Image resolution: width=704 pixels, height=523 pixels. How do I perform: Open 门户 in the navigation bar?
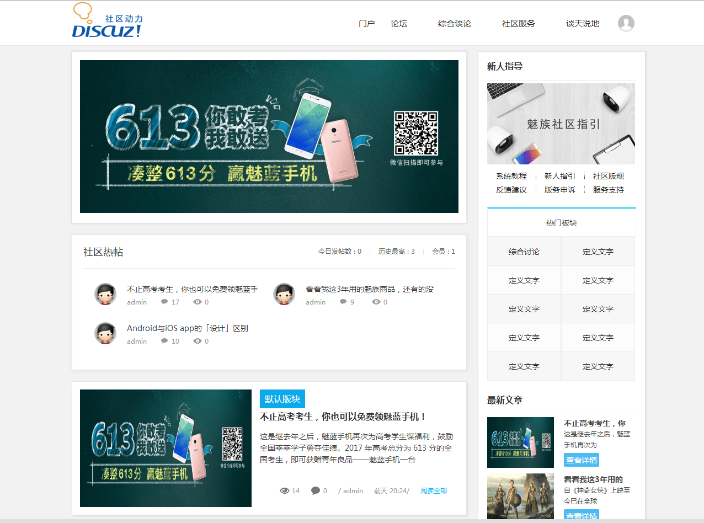coord(366,24)
